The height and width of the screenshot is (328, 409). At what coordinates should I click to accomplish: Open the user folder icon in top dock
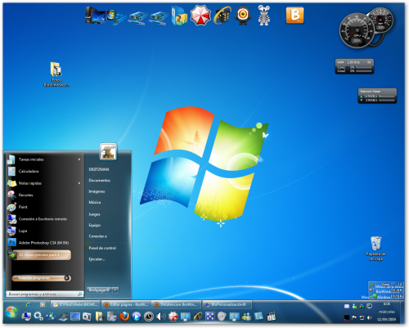pos(179,16)
